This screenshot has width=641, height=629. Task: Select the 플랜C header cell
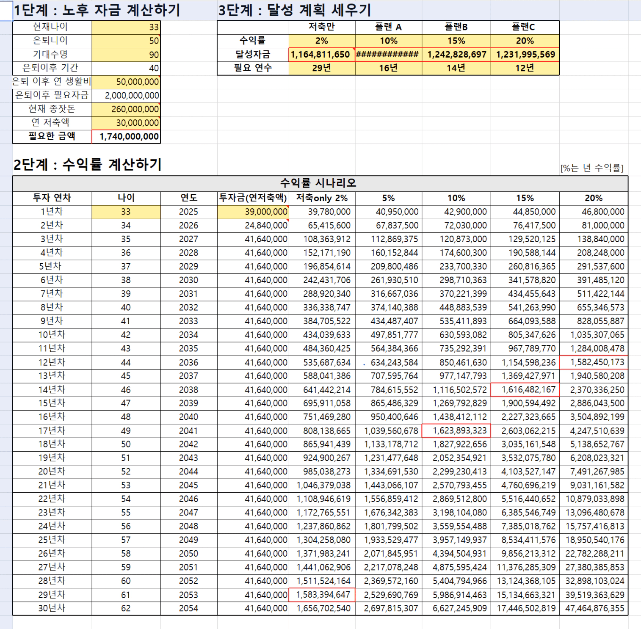[525, 27]
